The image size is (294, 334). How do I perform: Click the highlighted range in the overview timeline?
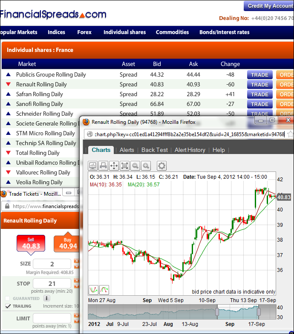tap(238, 311)
